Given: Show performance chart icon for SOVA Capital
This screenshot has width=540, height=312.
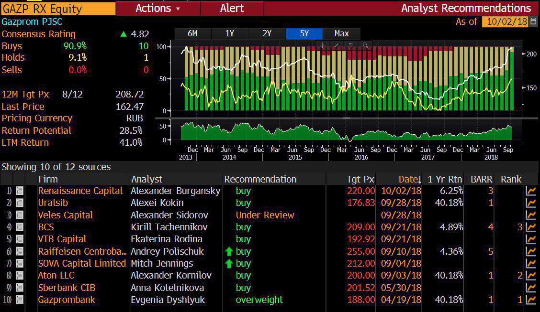Looking at the screenshot, I should (x=531, y=264).
